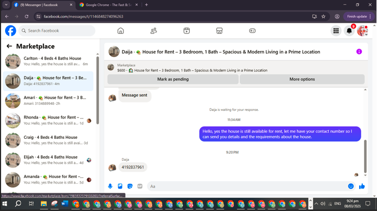Click the browser Back arrow

pyautogui.click(x=7, y=17)
